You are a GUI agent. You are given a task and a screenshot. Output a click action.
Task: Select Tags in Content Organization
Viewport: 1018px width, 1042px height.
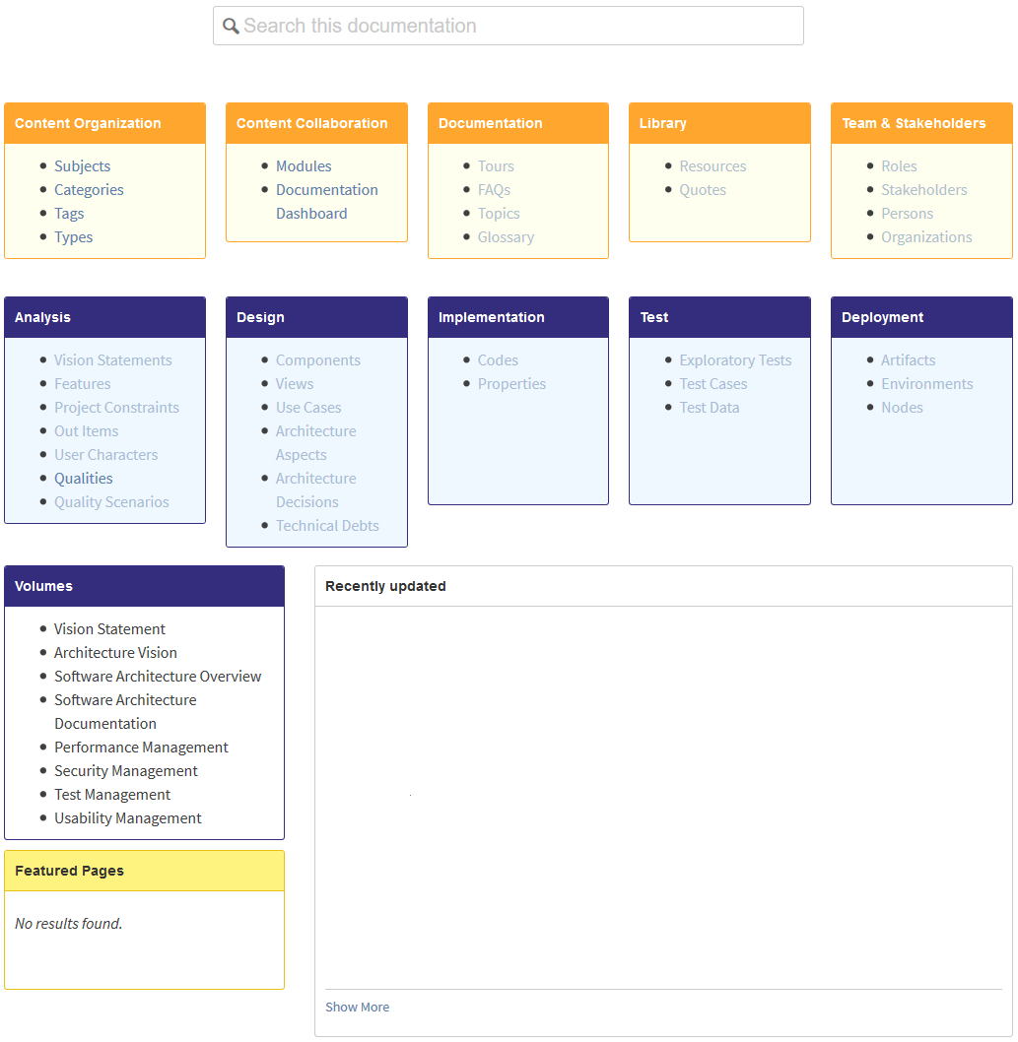(x=69, y=213)
